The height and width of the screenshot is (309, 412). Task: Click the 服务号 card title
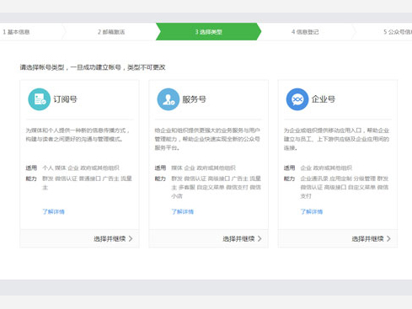194,99
